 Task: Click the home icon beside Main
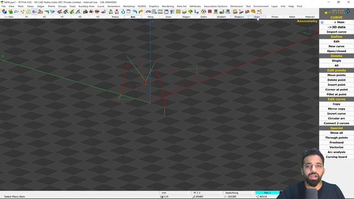tap(322, 22)
